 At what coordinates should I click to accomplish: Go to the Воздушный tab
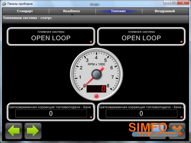tap(165, 11)
